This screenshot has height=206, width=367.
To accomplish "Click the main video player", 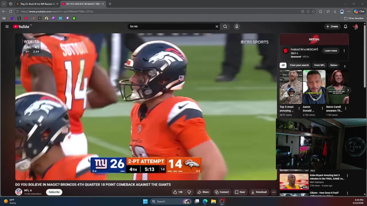I will (x=146, y=107).
